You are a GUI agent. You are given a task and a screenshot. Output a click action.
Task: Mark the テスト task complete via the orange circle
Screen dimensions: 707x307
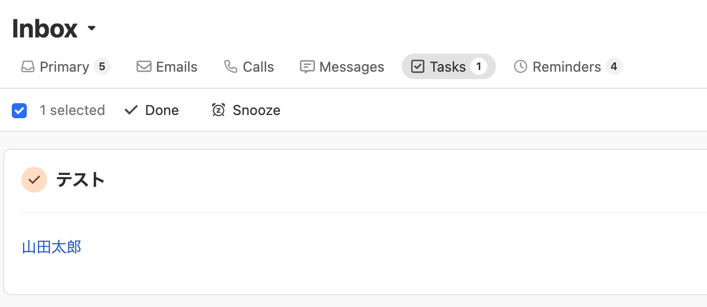pyautogui.click(x=34, y=180)
